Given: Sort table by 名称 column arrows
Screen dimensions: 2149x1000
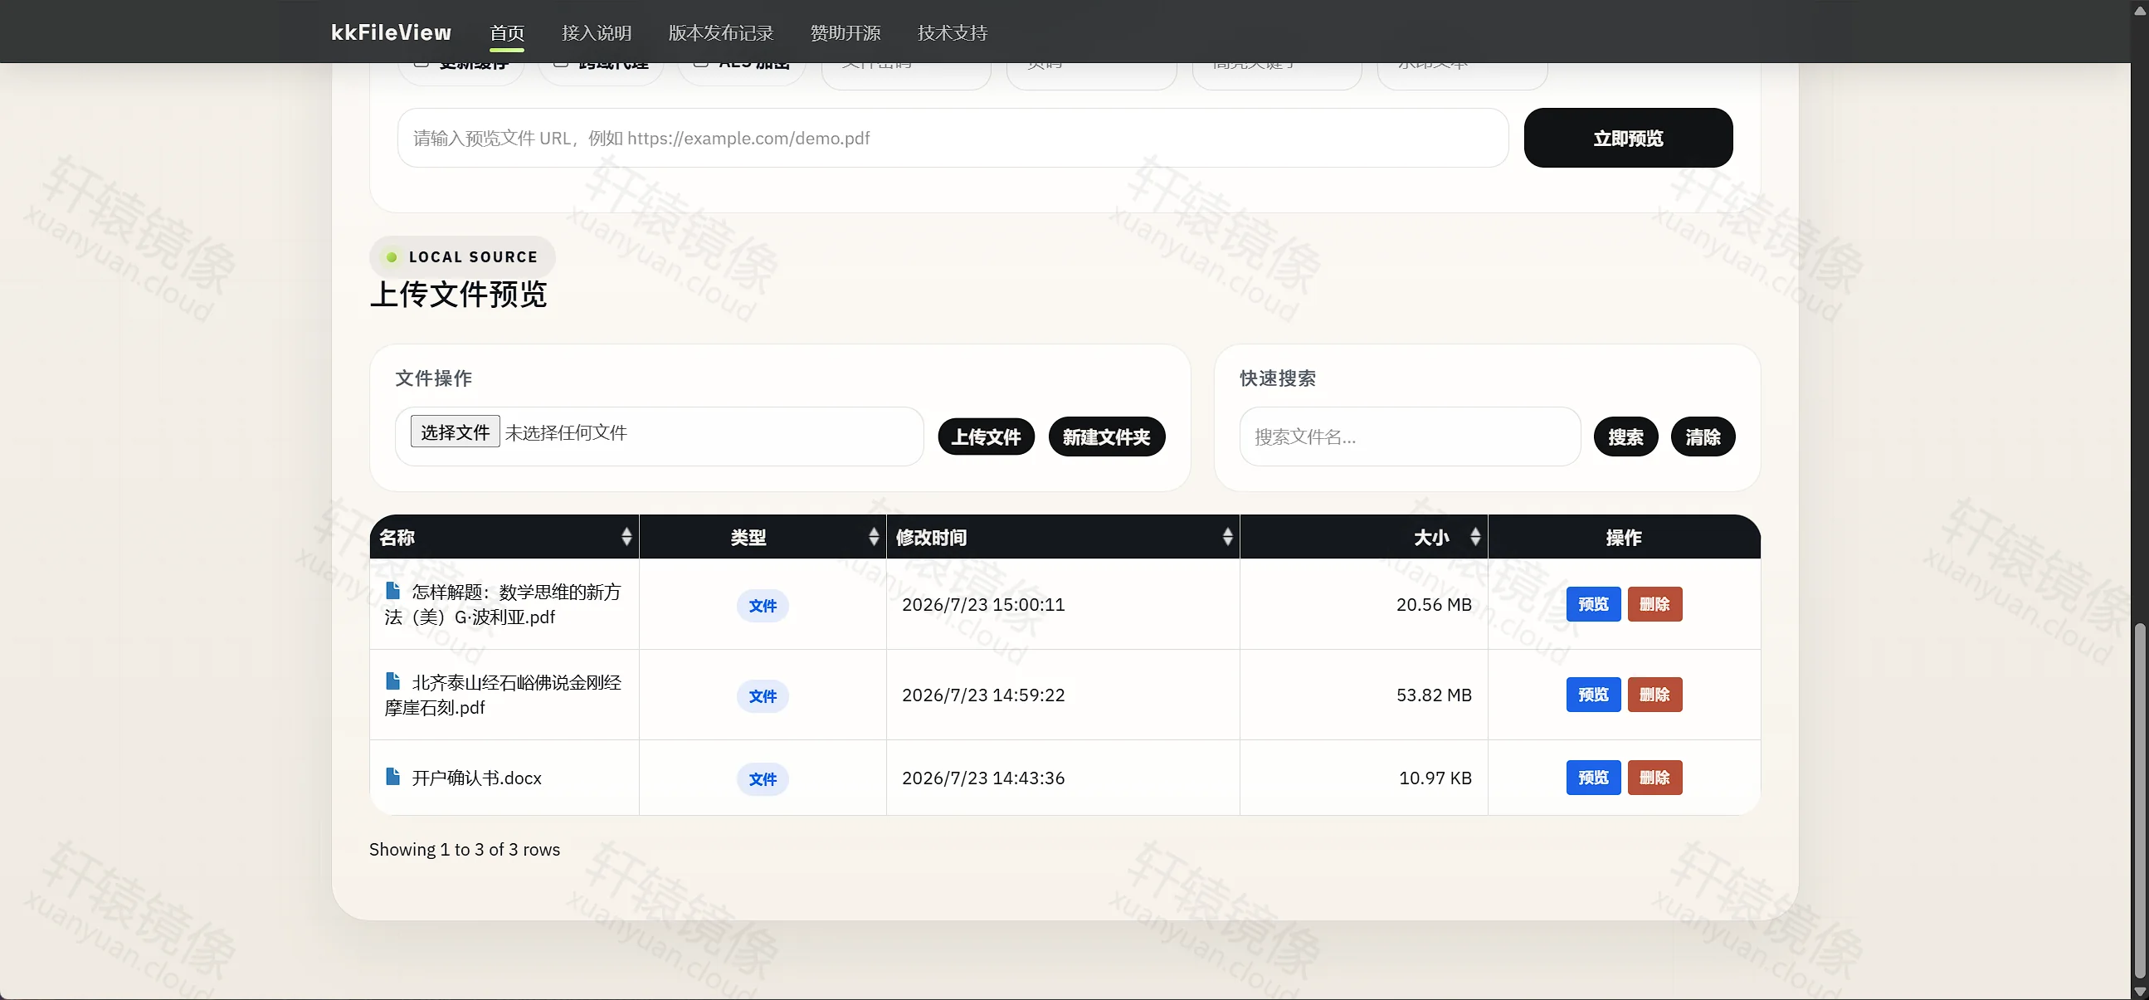Looking at the screenshot, I should click(626, 537).
